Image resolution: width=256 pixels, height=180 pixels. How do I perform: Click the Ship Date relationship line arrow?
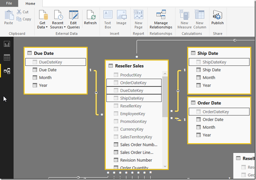pos(178,91)
